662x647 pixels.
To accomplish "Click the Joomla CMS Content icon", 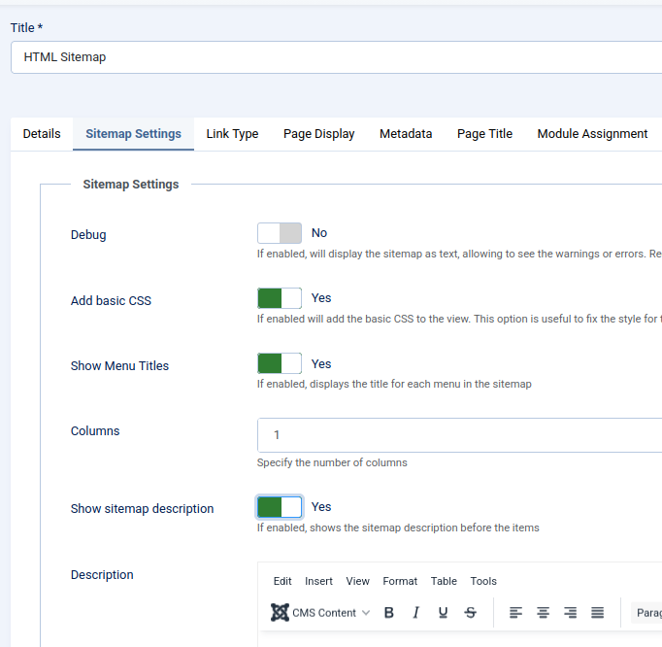I will (280, 612).
